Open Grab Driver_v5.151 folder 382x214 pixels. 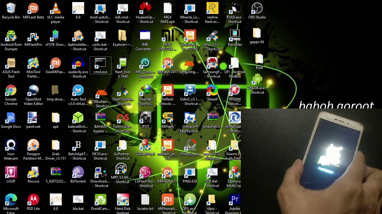tap(56, 145)
